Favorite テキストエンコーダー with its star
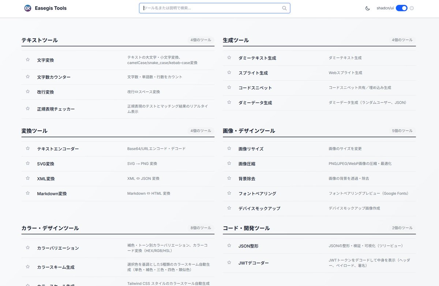 coord(28,148)
